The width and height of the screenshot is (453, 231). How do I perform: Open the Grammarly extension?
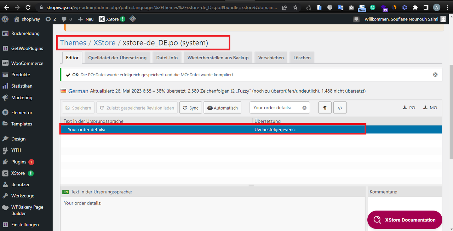pyautogui.click(x=373, y=7)
